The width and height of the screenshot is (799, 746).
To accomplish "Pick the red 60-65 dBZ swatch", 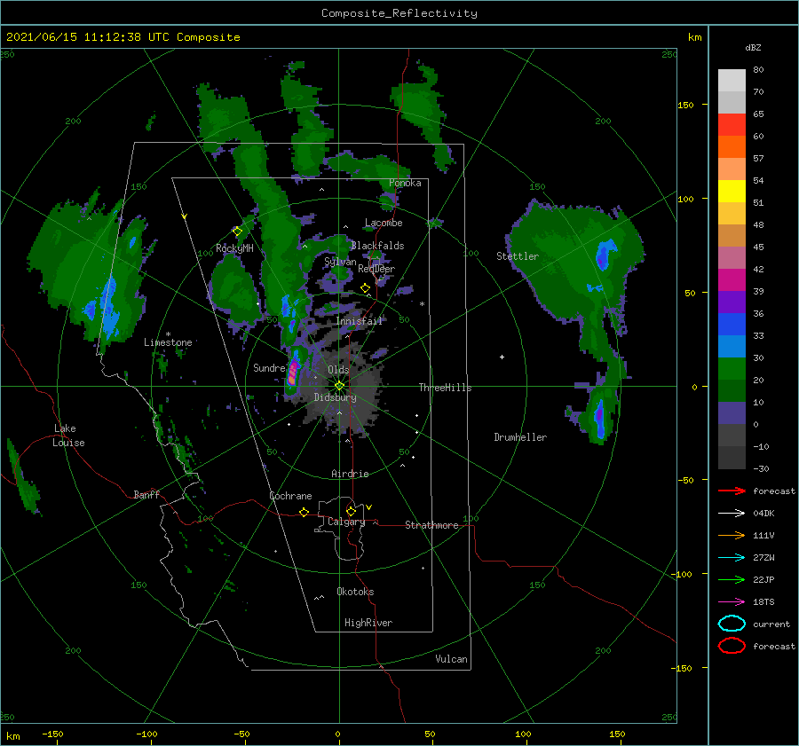I will pos(732,125).
